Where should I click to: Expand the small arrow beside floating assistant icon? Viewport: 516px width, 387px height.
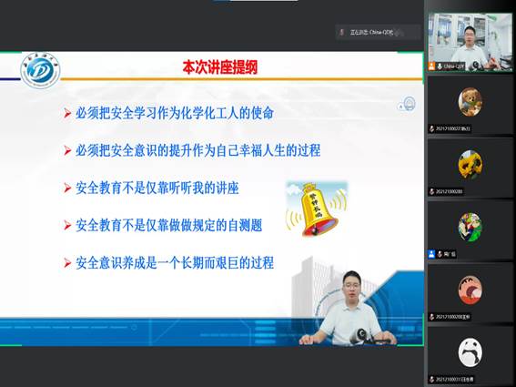point(400,107)
